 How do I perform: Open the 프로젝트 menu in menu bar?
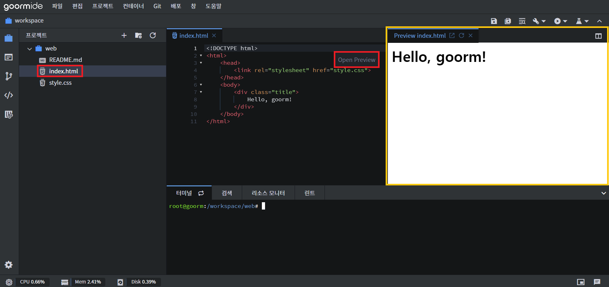tap(102, 6)
